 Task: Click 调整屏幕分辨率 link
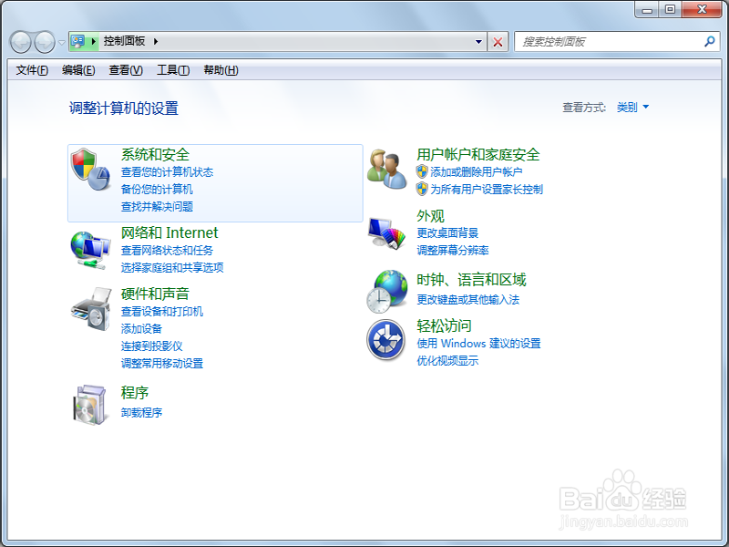pyautogui.click(x=452, y=250)
